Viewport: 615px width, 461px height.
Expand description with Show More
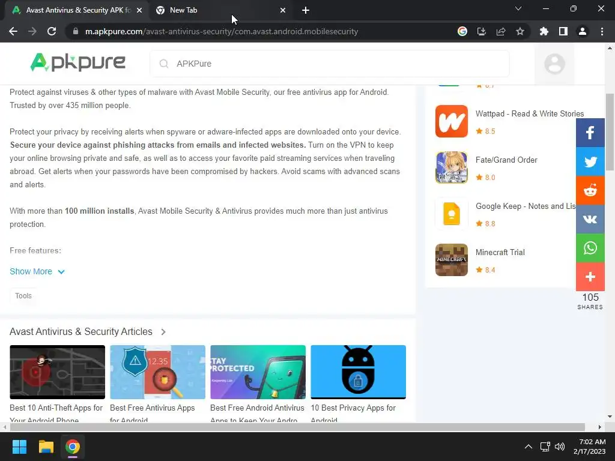click(37, 271)
